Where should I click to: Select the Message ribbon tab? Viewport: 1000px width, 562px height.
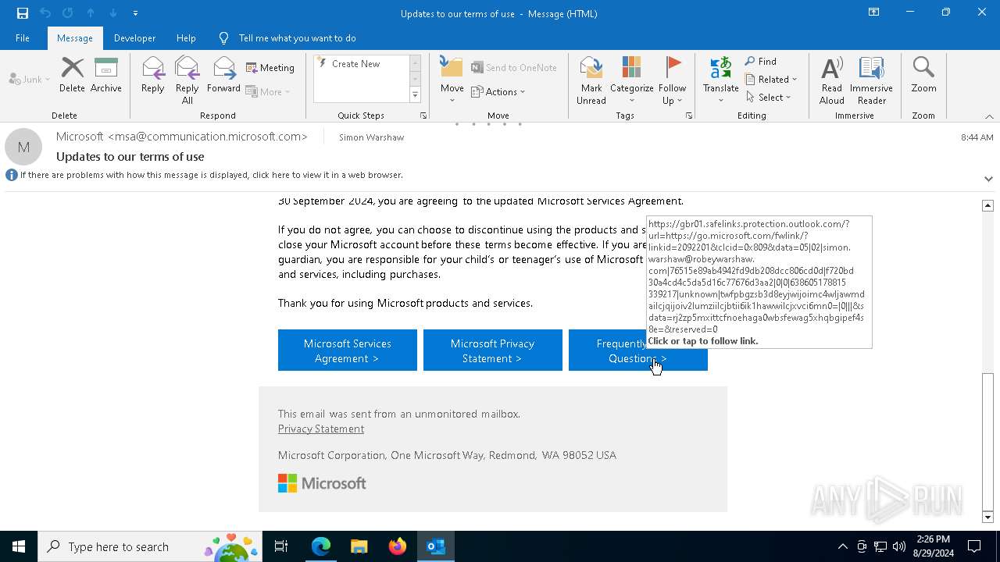[75, 38]
